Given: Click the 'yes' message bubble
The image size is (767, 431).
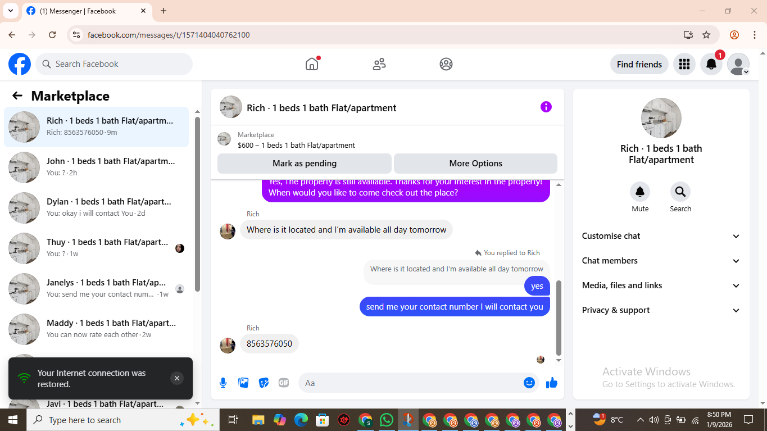Looking at the screenshot, I should (x=537, y=286).
